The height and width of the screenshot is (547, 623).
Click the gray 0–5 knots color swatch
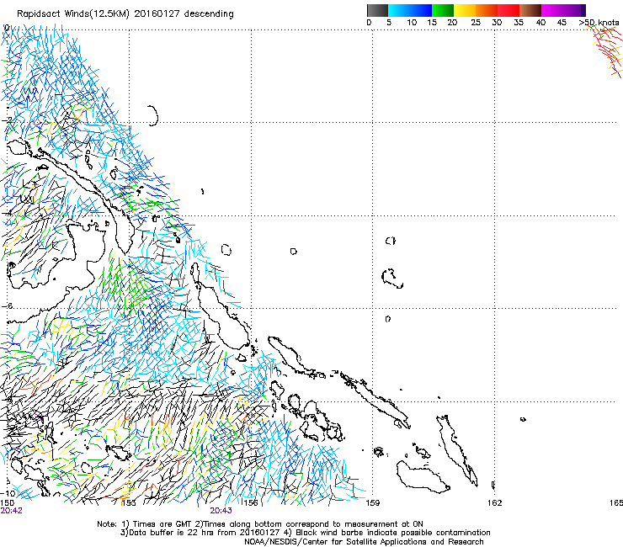coord(377,10)
